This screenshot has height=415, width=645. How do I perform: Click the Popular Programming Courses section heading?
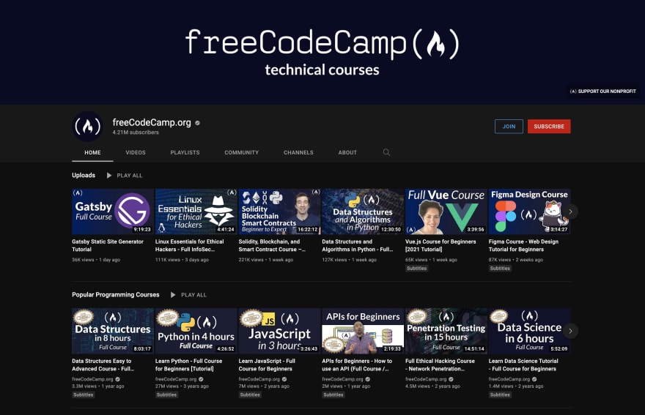click(x=116, y=295)
